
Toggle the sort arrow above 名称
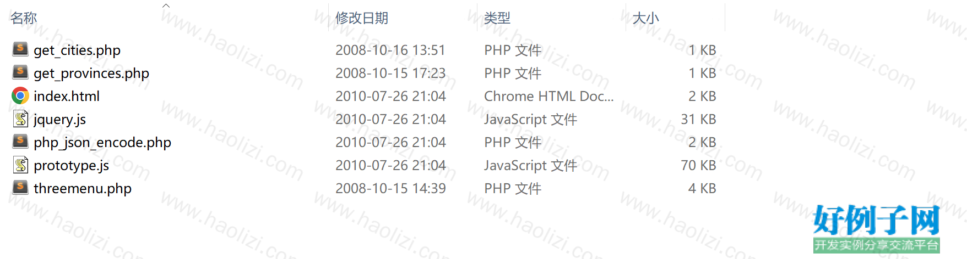pyautogui.click(x=166, y=5)
